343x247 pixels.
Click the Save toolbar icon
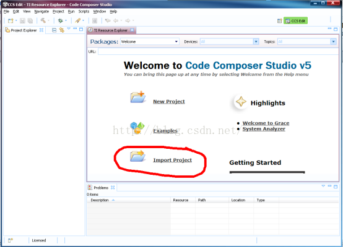(x=22, y=21)
